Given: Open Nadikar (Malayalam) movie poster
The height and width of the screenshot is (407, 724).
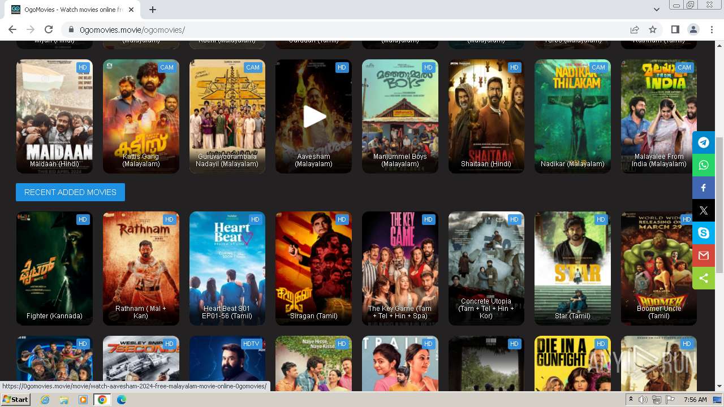Looking at the screenshot, I should [572, 116].
